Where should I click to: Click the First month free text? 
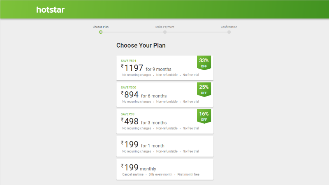click(x=188, y=174)
